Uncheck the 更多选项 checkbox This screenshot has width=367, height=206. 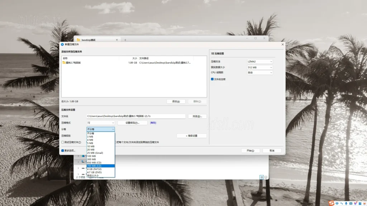click(x=63, y=151)
